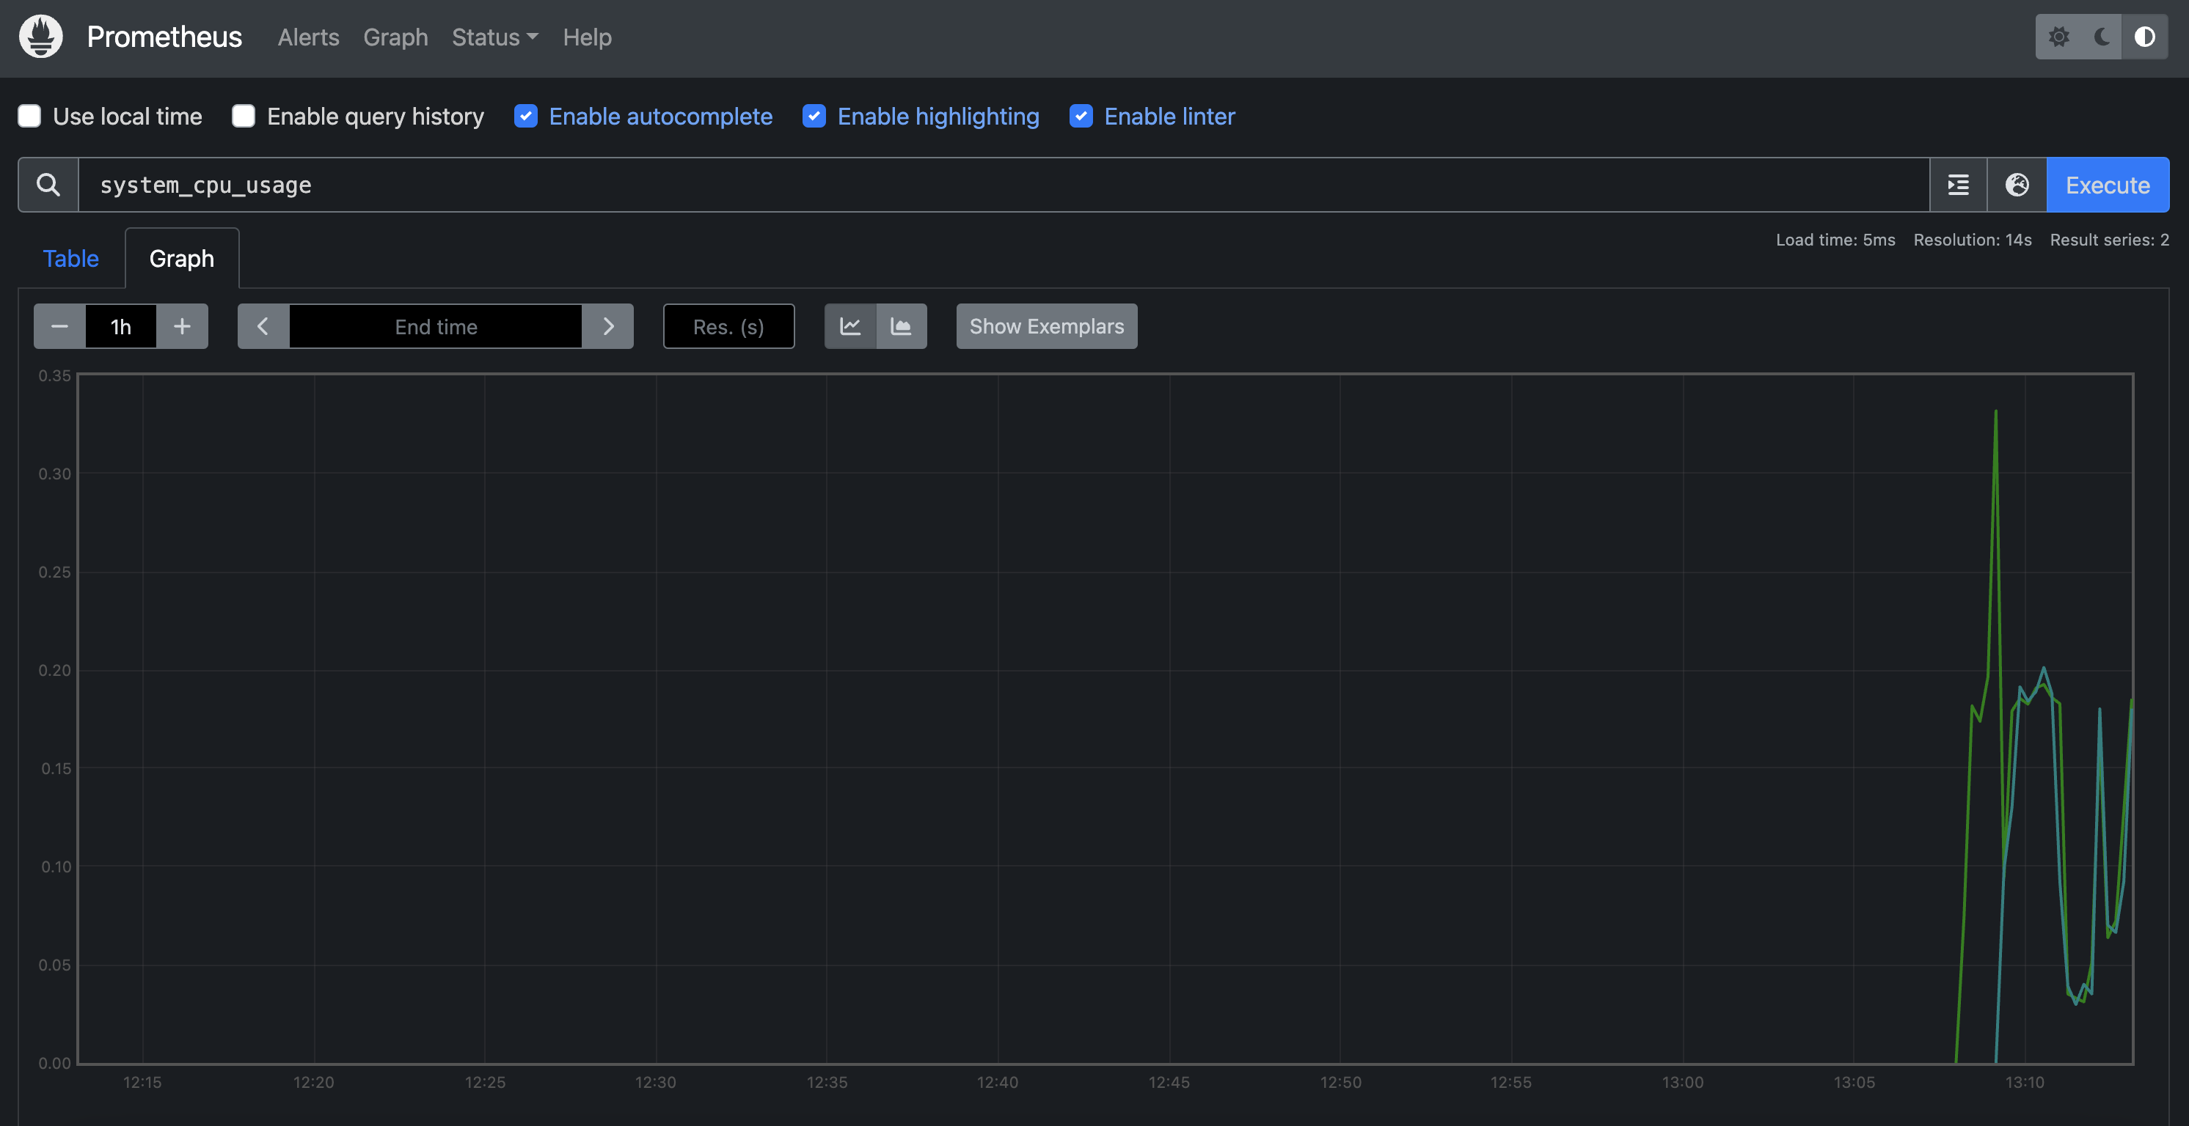Increase the 1h time range

point(182,326)
